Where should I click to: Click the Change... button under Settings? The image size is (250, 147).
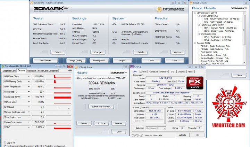[99, 52]
